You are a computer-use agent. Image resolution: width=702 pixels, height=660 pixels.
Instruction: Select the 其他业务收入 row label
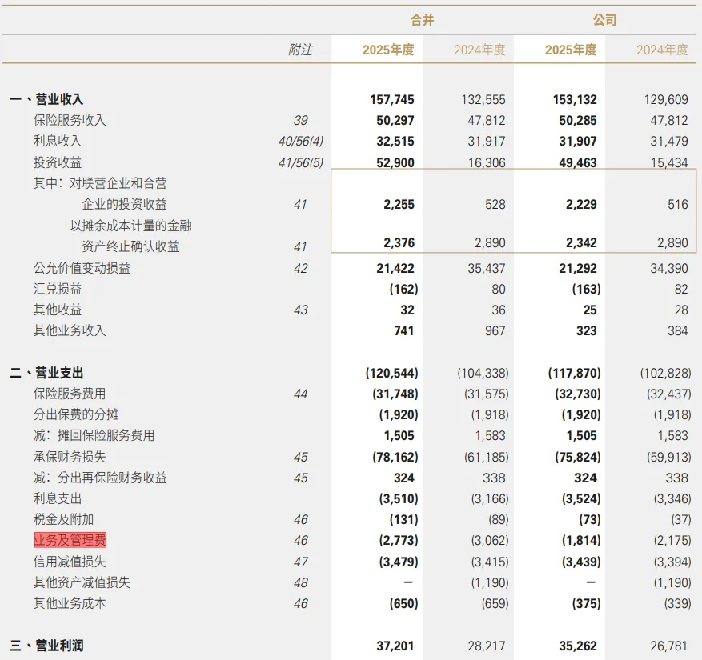[70, 330]
